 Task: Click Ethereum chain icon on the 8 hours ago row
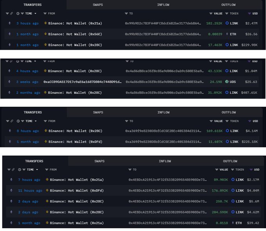[10, 131]
